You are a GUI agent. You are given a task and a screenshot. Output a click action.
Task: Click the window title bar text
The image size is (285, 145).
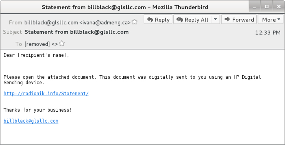(125, 7)
